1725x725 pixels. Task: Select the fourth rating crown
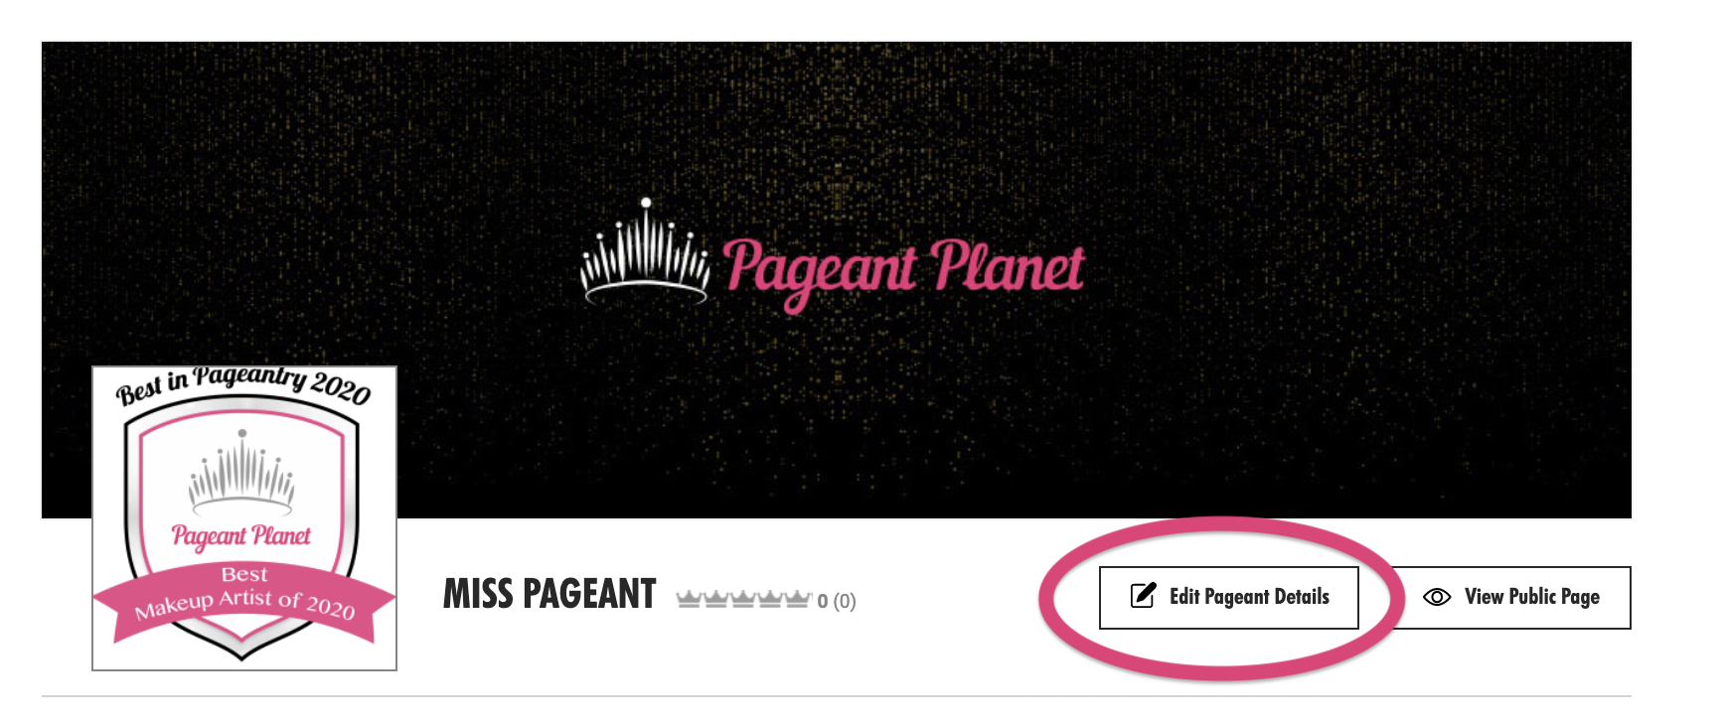(x=770, y=599)
